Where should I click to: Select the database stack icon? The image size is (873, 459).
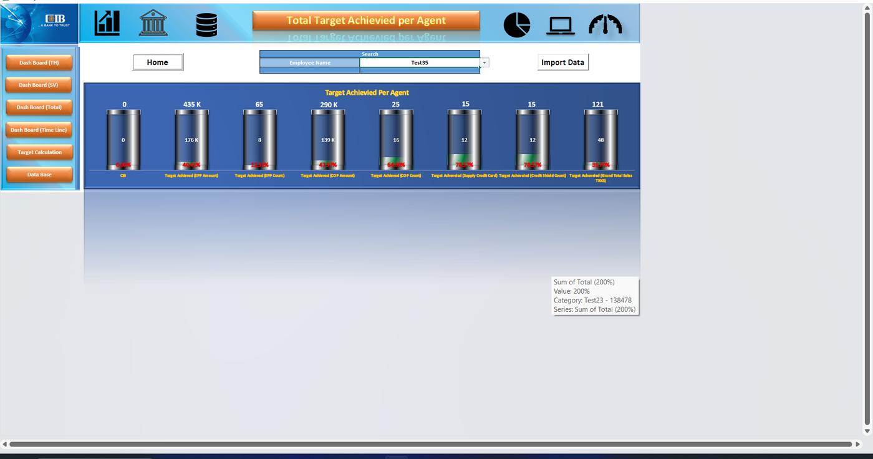click(x=206, y=24)
